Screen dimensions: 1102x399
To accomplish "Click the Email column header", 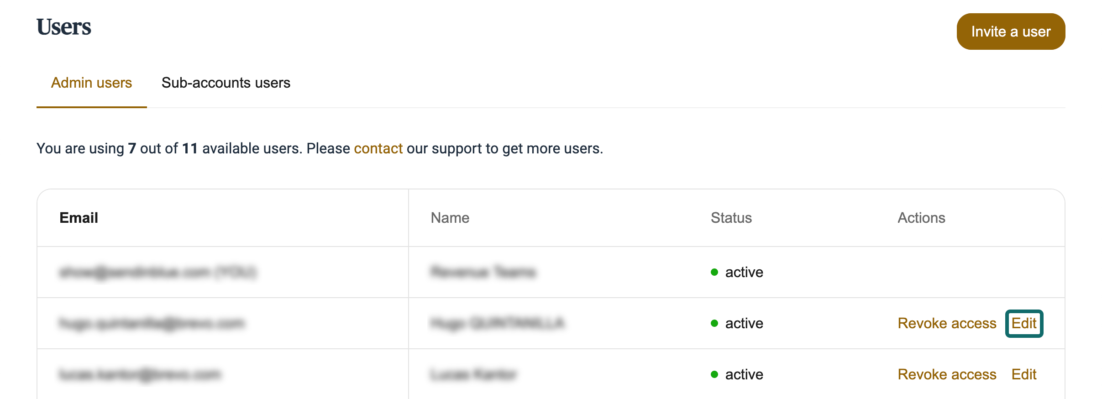I will [79, 218].
